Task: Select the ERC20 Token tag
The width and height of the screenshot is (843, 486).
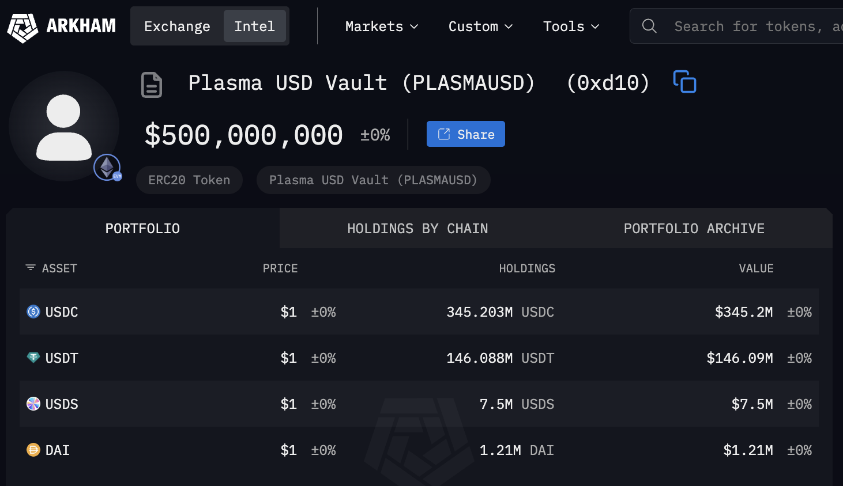Action: 189,180
